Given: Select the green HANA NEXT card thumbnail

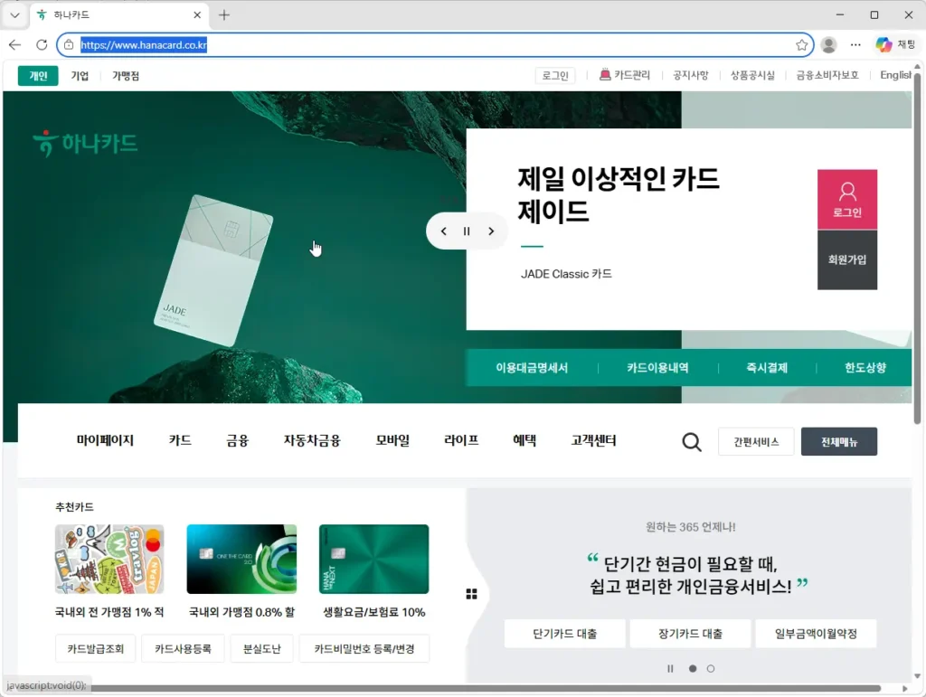Looking at the screenshot, I should (x=373, y=559).
